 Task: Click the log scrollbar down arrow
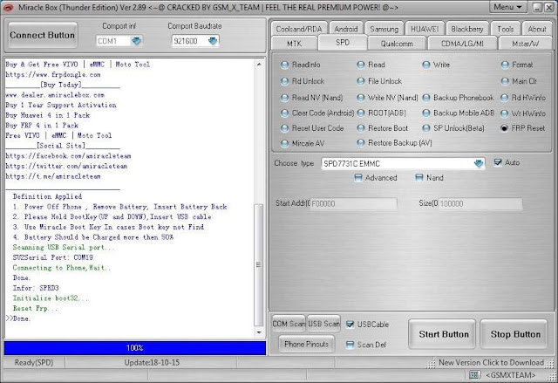[259, 332]
